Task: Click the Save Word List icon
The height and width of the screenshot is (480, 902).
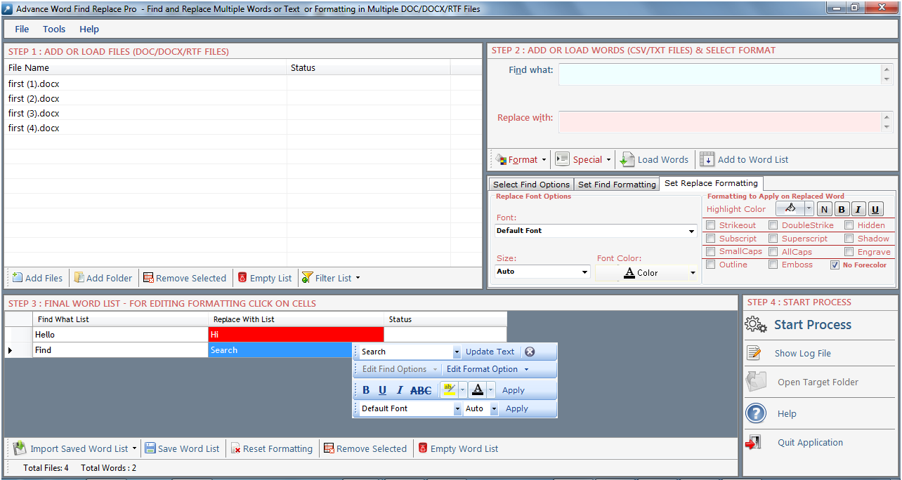Action: (x=150, y=448)
